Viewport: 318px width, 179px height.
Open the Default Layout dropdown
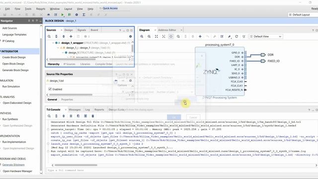tap(303, 15)
